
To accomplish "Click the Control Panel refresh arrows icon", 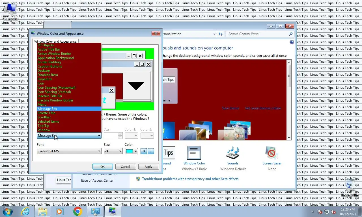I will pyautogui.click(x=221, y=34).
